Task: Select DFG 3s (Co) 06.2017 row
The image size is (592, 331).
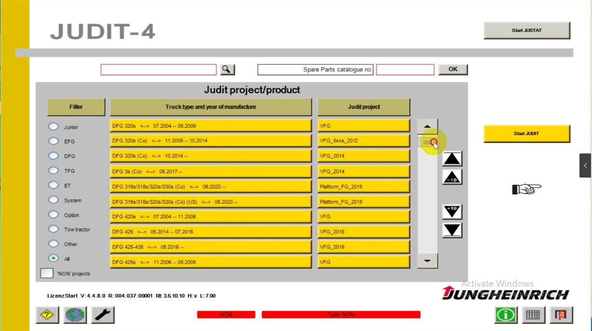Action: coord(211,171)
